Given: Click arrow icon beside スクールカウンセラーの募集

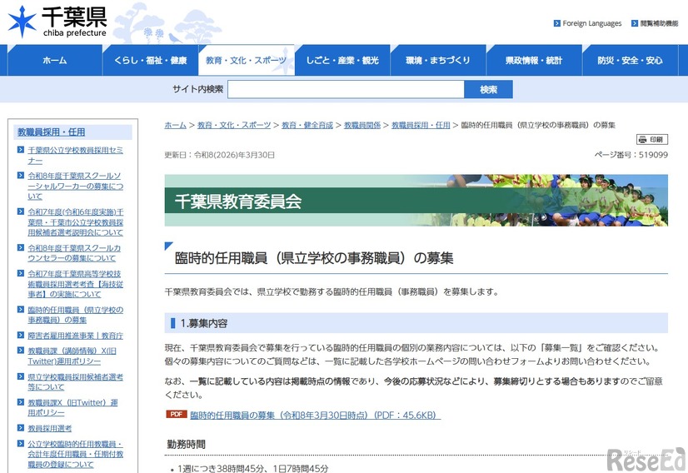Looking at the screenshot, I should point(21,248).
